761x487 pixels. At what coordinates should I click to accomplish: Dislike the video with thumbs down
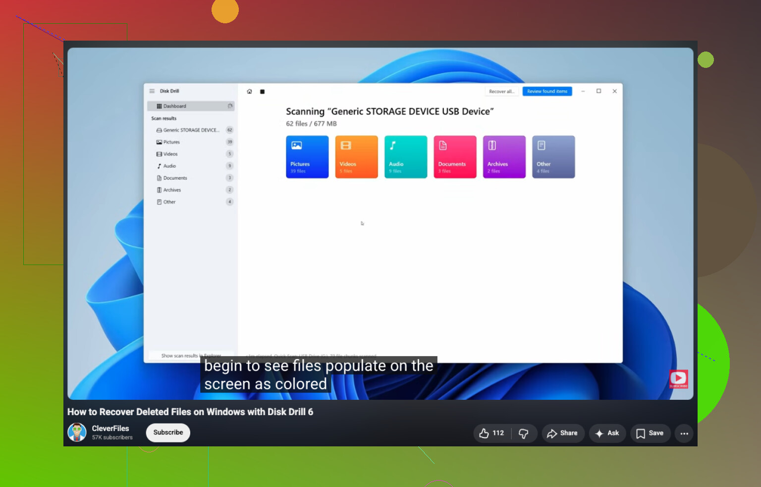click(524, 433)
